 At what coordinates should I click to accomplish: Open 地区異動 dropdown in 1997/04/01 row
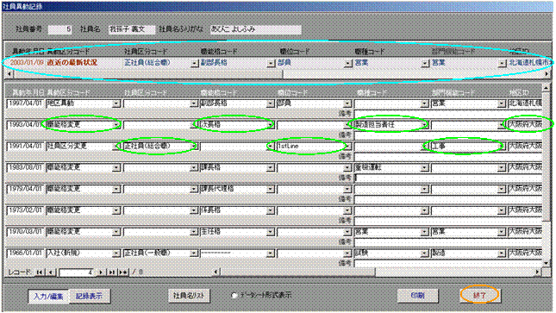[116, 103]
